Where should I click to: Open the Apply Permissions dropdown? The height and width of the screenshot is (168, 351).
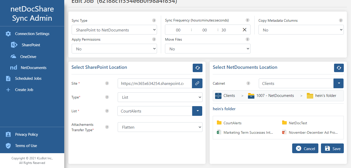114,49
